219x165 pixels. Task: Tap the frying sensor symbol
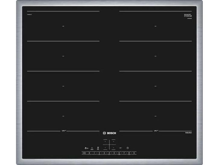tap(92, 149)
